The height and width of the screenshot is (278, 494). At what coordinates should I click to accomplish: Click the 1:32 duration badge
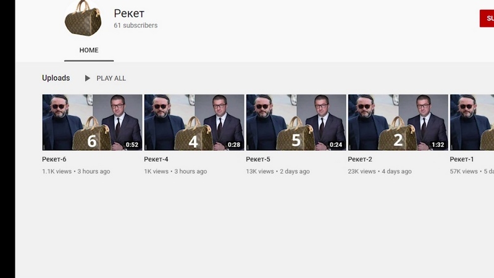(x=438, y=145)
